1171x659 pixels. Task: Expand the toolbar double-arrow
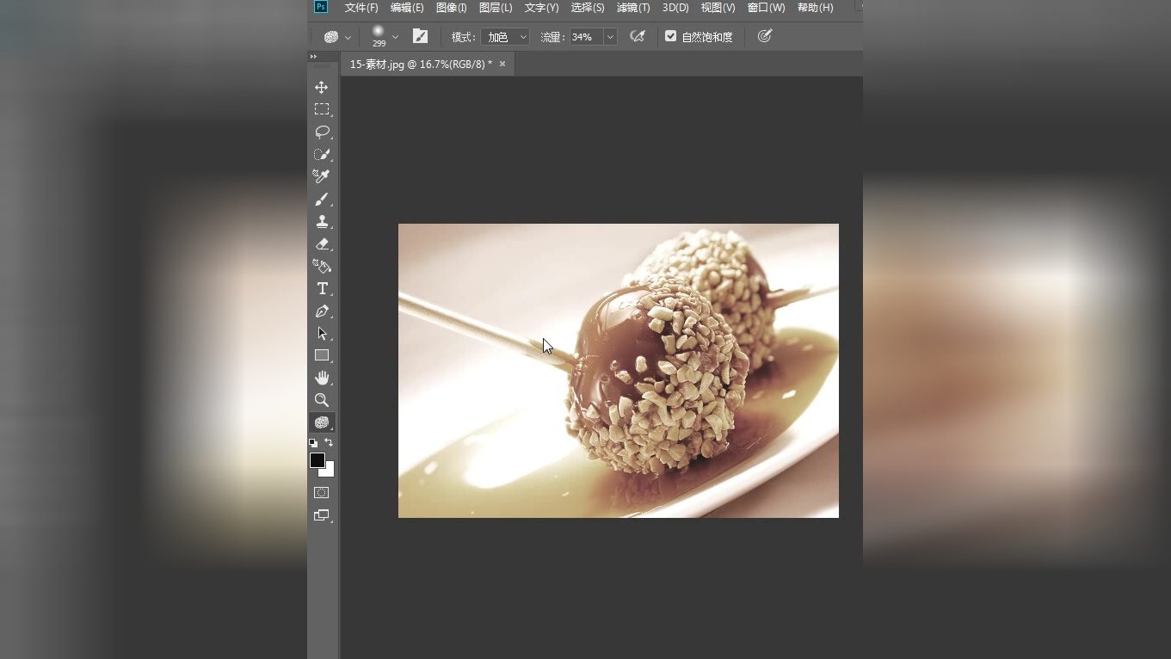point(314,57)
